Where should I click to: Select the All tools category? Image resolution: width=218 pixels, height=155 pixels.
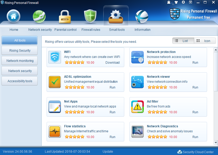pos(20,40)
